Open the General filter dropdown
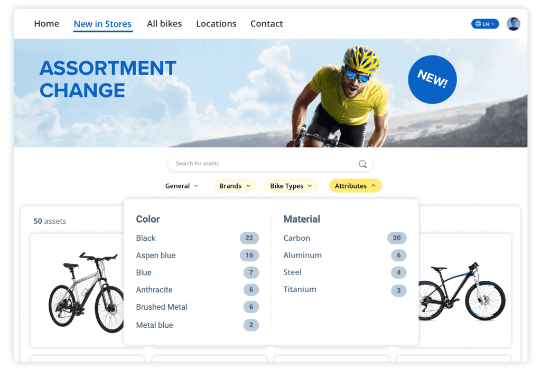Viewport: 541px width, 370px height. point(181,185)
